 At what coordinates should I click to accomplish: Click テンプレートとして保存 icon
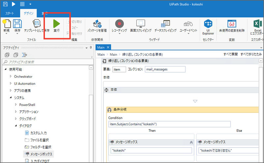click(x=37, y=23)
